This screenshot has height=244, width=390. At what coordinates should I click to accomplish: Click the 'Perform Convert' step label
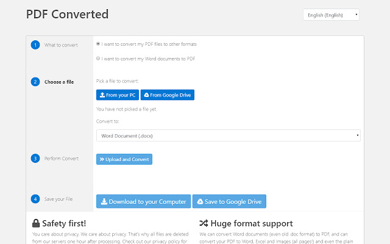coord(61,159)
